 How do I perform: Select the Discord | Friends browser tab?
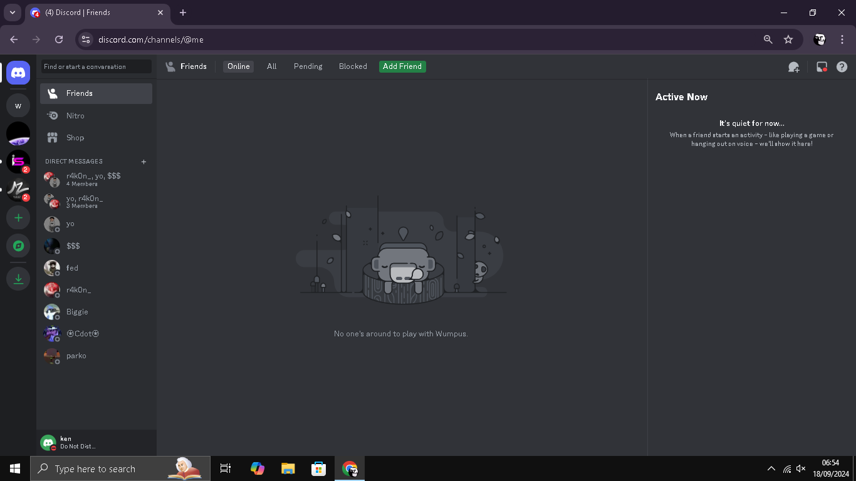tap(97, 13)
